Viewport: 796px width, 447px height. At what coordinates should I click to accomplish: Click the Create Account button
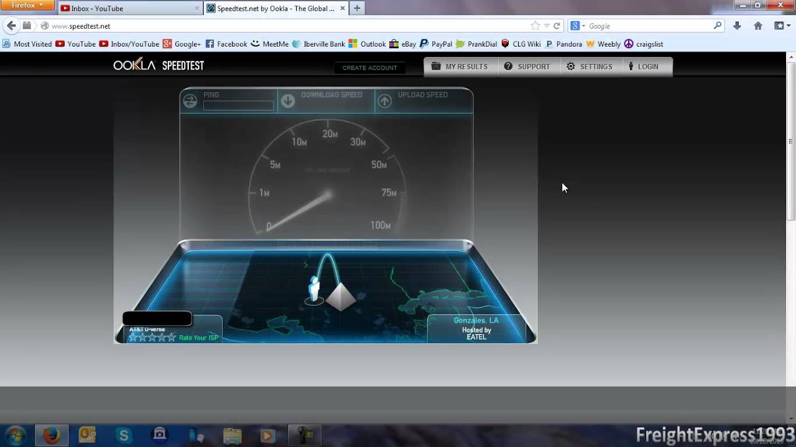(x=369, y=68)
